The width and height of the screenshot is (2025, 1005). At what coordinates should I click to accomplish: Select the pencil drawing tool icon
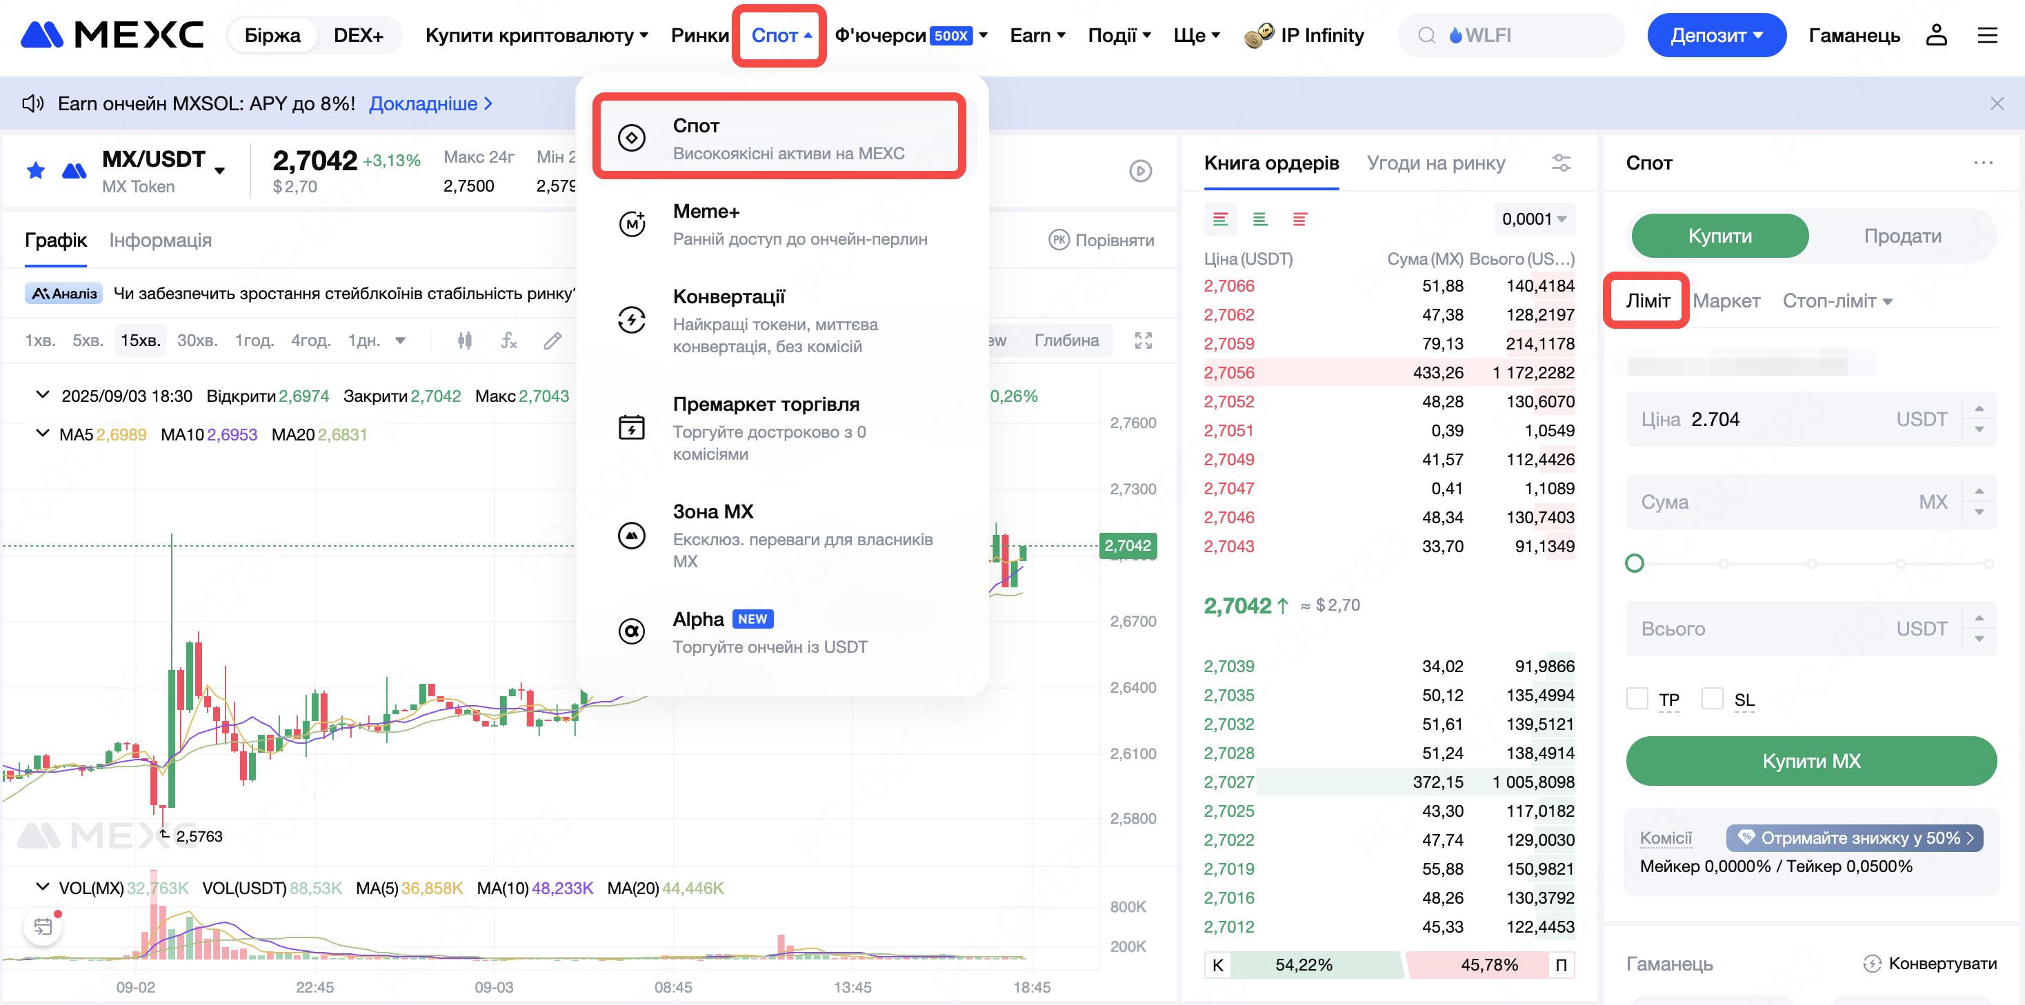(552, 341)
